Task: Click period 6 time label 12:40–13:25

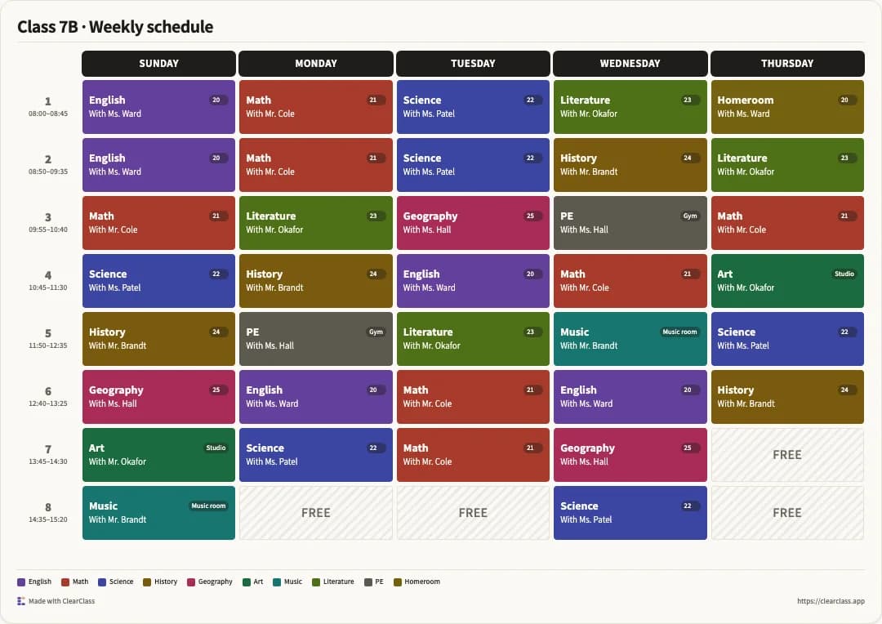Action: coord(48,403)
